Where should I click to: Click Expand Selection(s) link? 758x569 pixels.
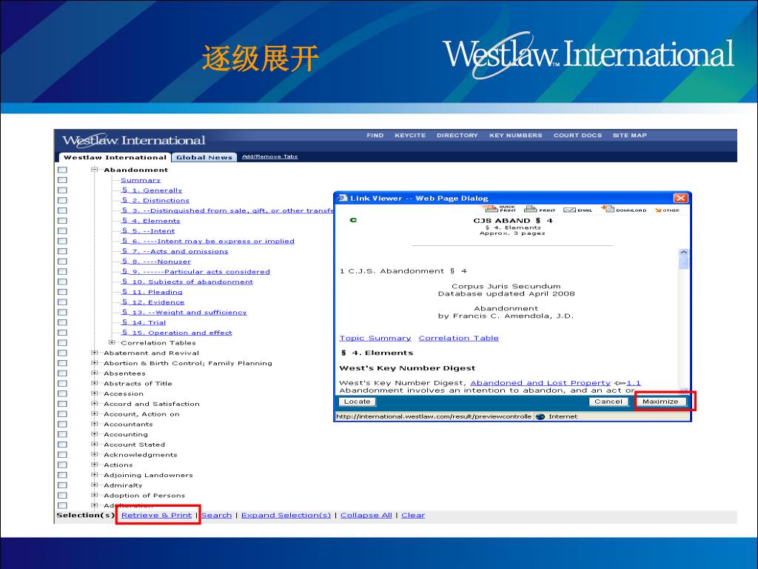(286, 516)
